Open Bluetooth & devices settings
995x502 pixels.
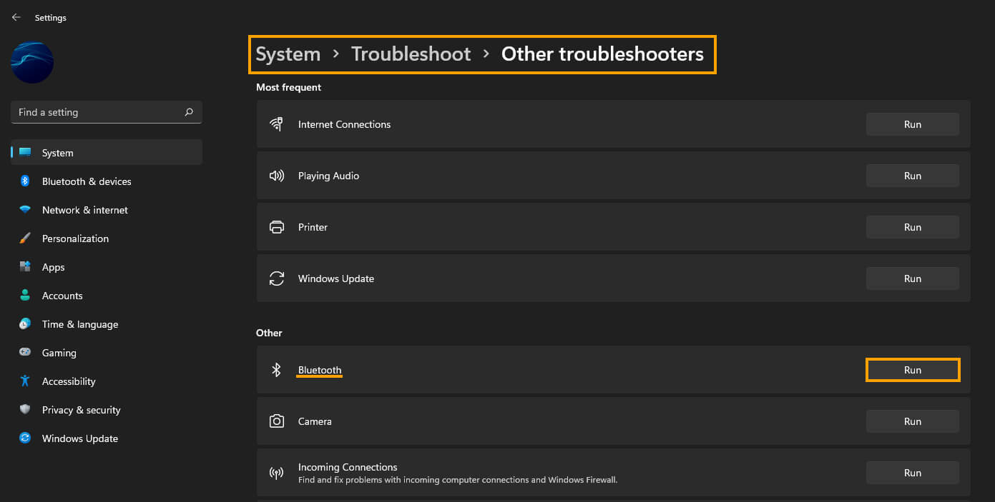tap(107, 181)
